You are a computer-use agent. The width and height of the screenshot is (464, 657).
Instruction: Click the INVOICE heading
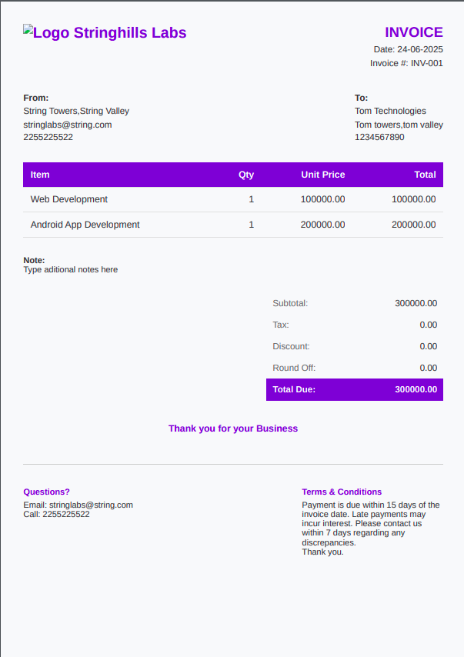pyautogui.click(x=413, y=32)
